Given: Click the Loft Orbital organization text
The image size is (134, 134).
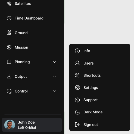Looking at the screenshot, I should pos(27,128).
